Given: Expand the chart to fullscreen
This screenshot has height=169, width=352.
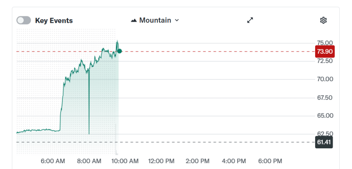Looking at the screenshot, I should click(250, 20).
